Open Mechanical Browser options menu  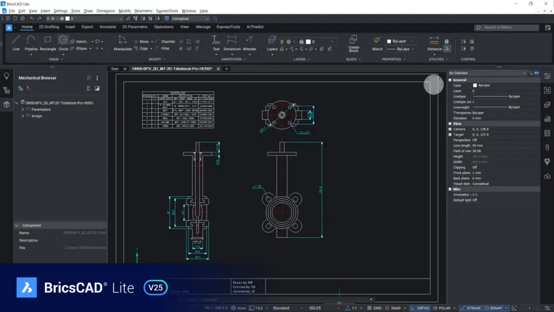(x=97, y=78)
